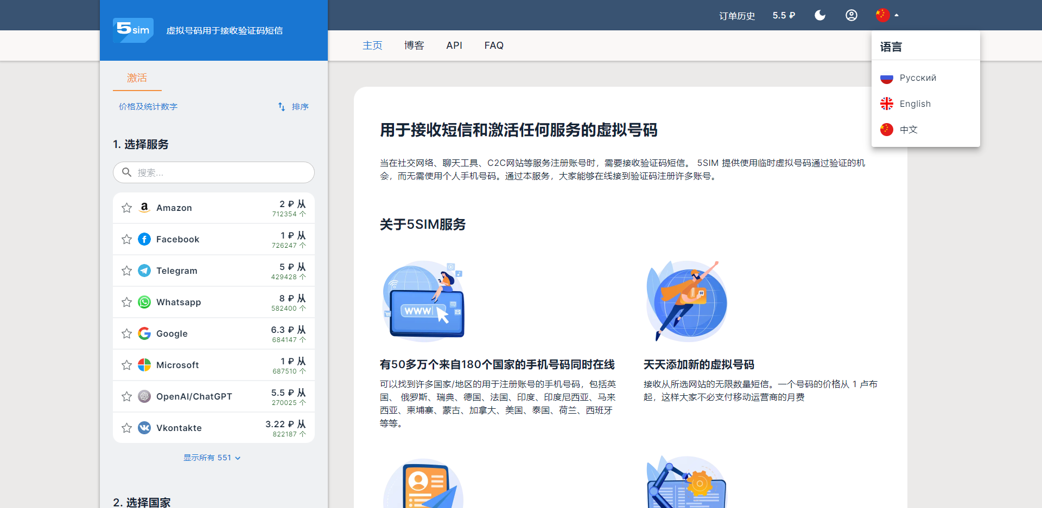Open the user account profile icon
The width and height of the screenshot is (1042, 508).
click(x=851, y=15)
